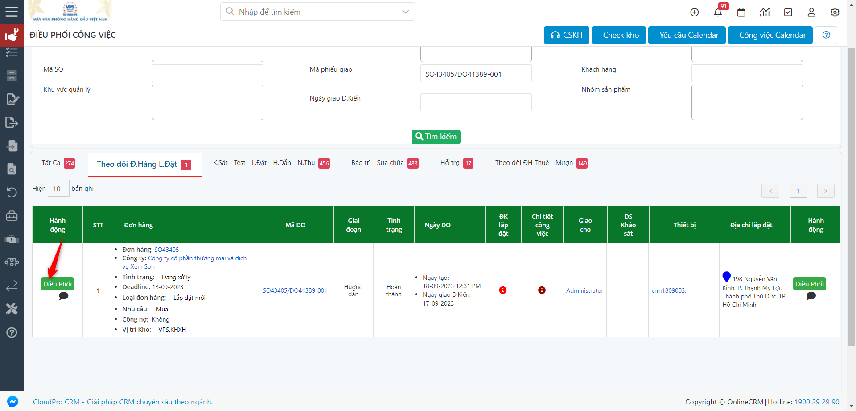
Task: Open the Messenger chat icon in footer
Action: (x=13, y=402)
